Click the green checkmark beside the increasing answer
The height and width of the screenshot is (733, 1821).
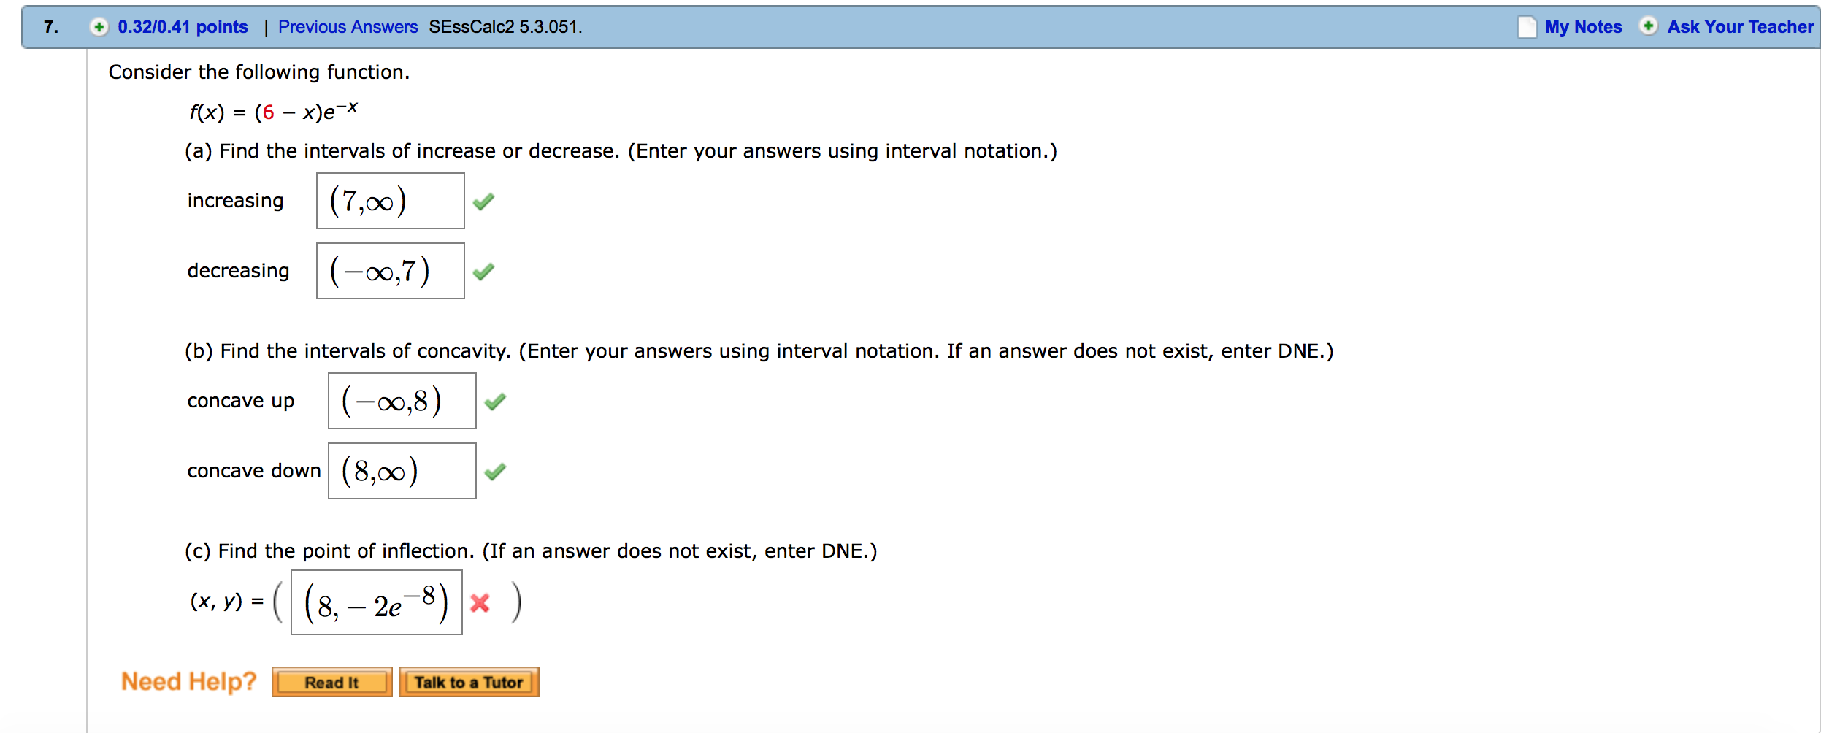483,202
